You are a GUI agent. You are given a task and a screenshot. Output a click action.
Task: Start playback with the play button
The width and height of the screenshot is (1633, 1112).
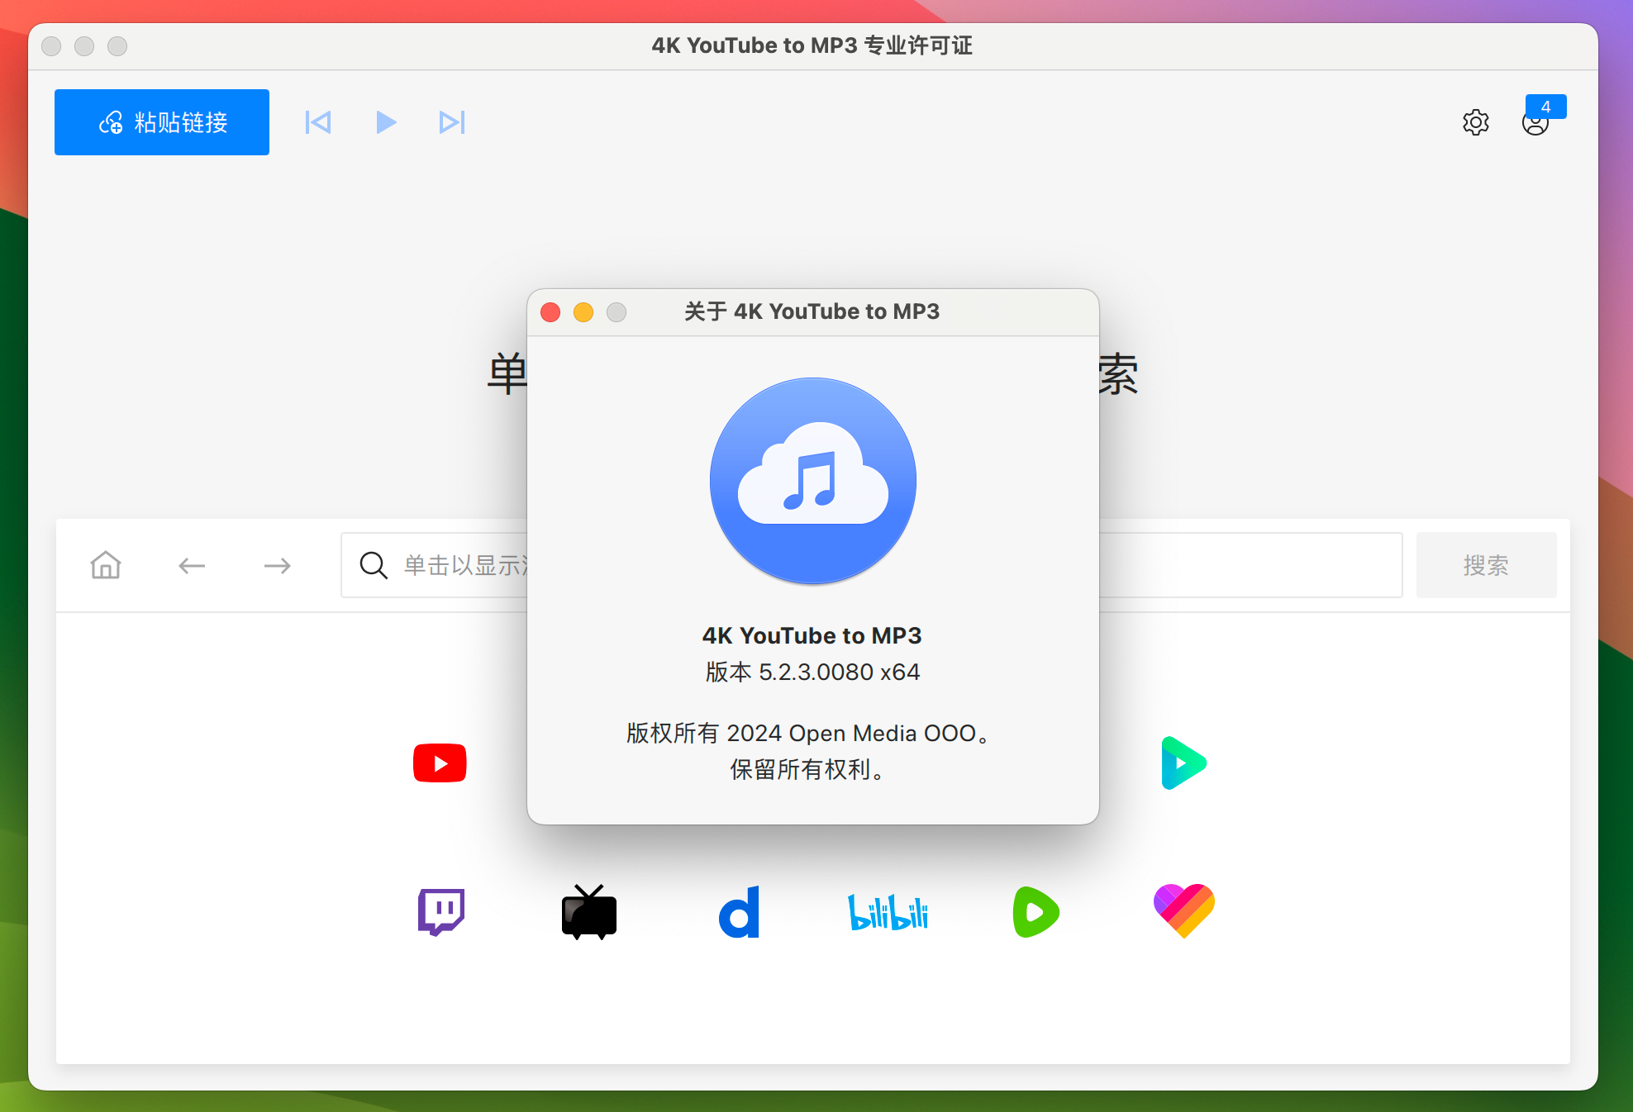(x=386, y=122)
